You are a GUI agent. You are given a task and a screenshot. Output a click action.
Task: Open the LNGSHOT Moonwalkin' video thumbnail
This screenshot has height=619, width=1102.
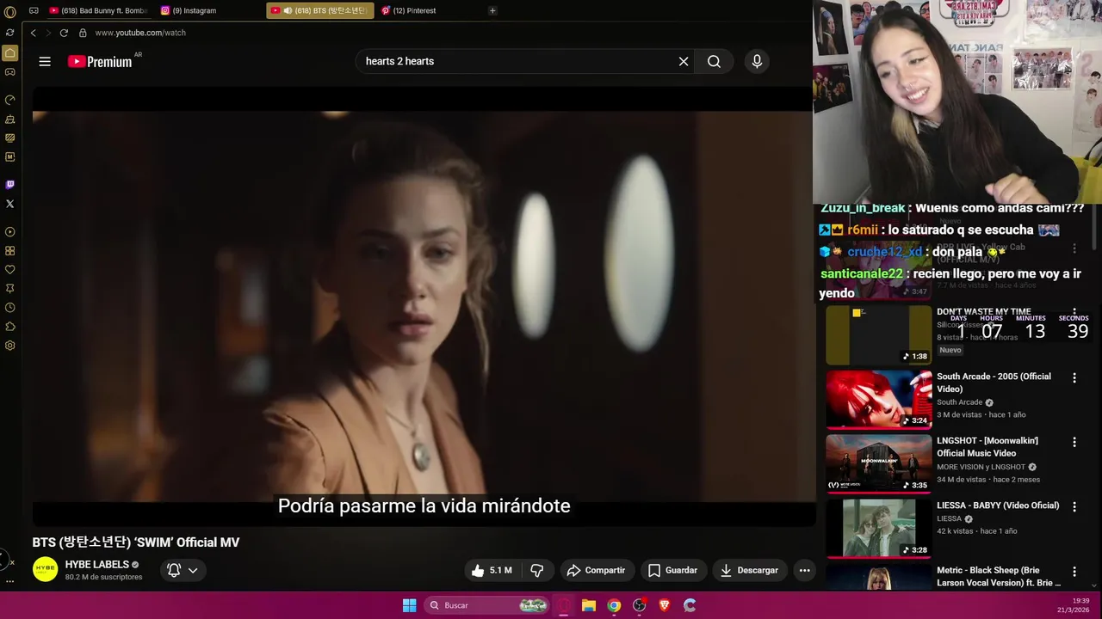(x=878, y=463)
